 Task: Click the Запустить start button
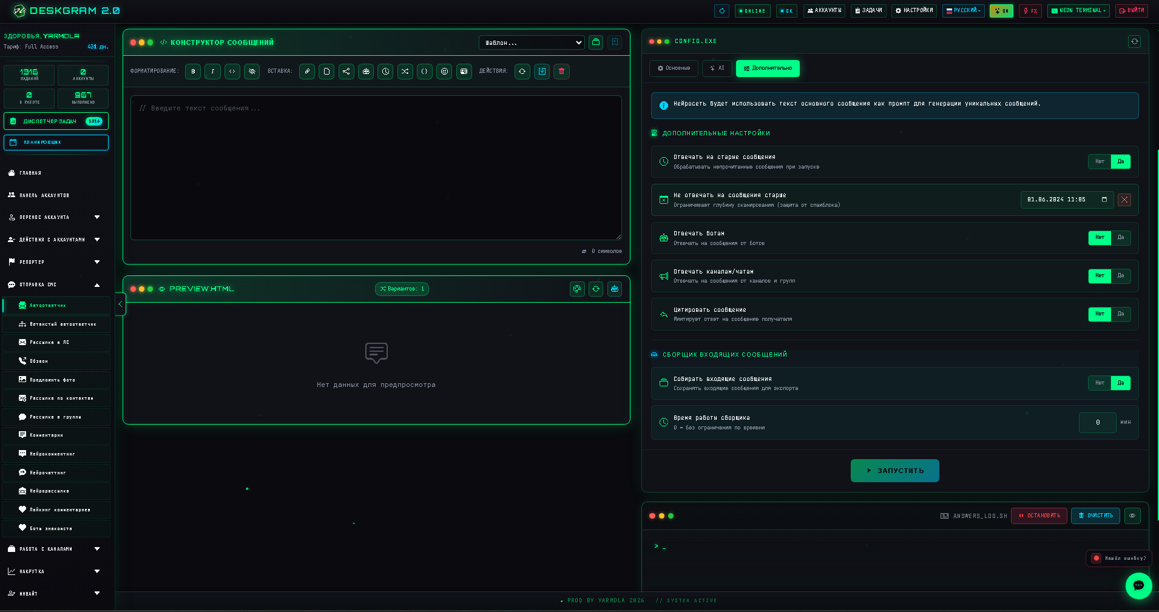(895, 471)
